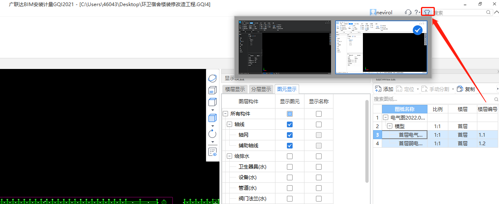
Task: Switch to the 3D view cube icon
Action: click(x=212, y=90)
